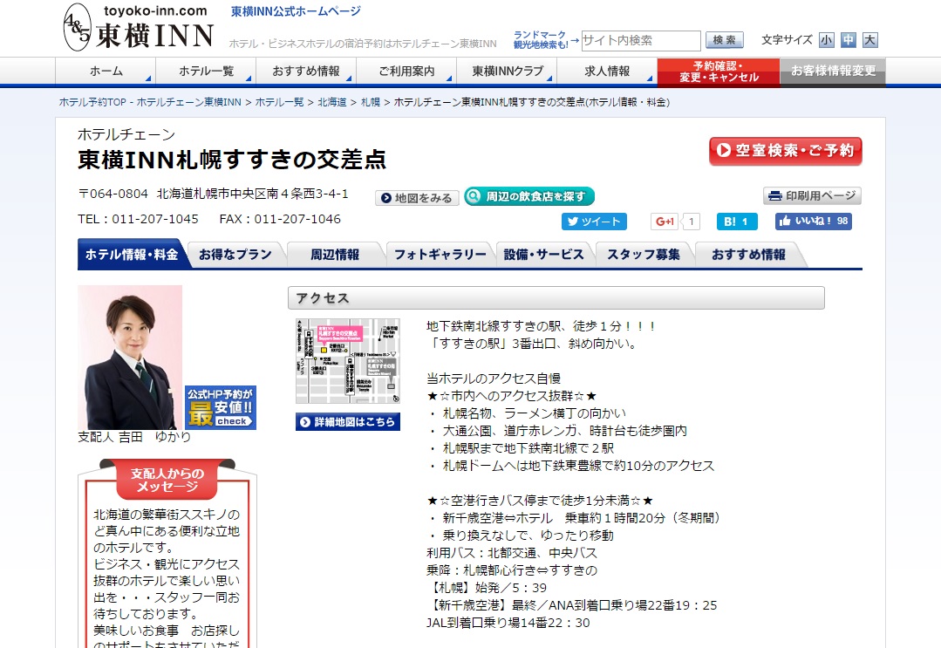Click the Toyoko INN logo

[x=139, y=28]
